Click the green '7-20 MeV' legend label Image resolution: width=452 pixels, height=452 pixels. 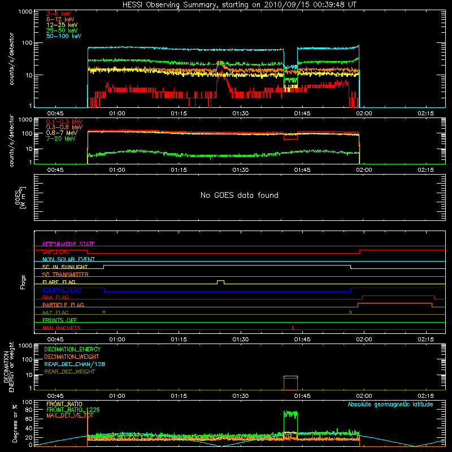(x=60, y=138)
